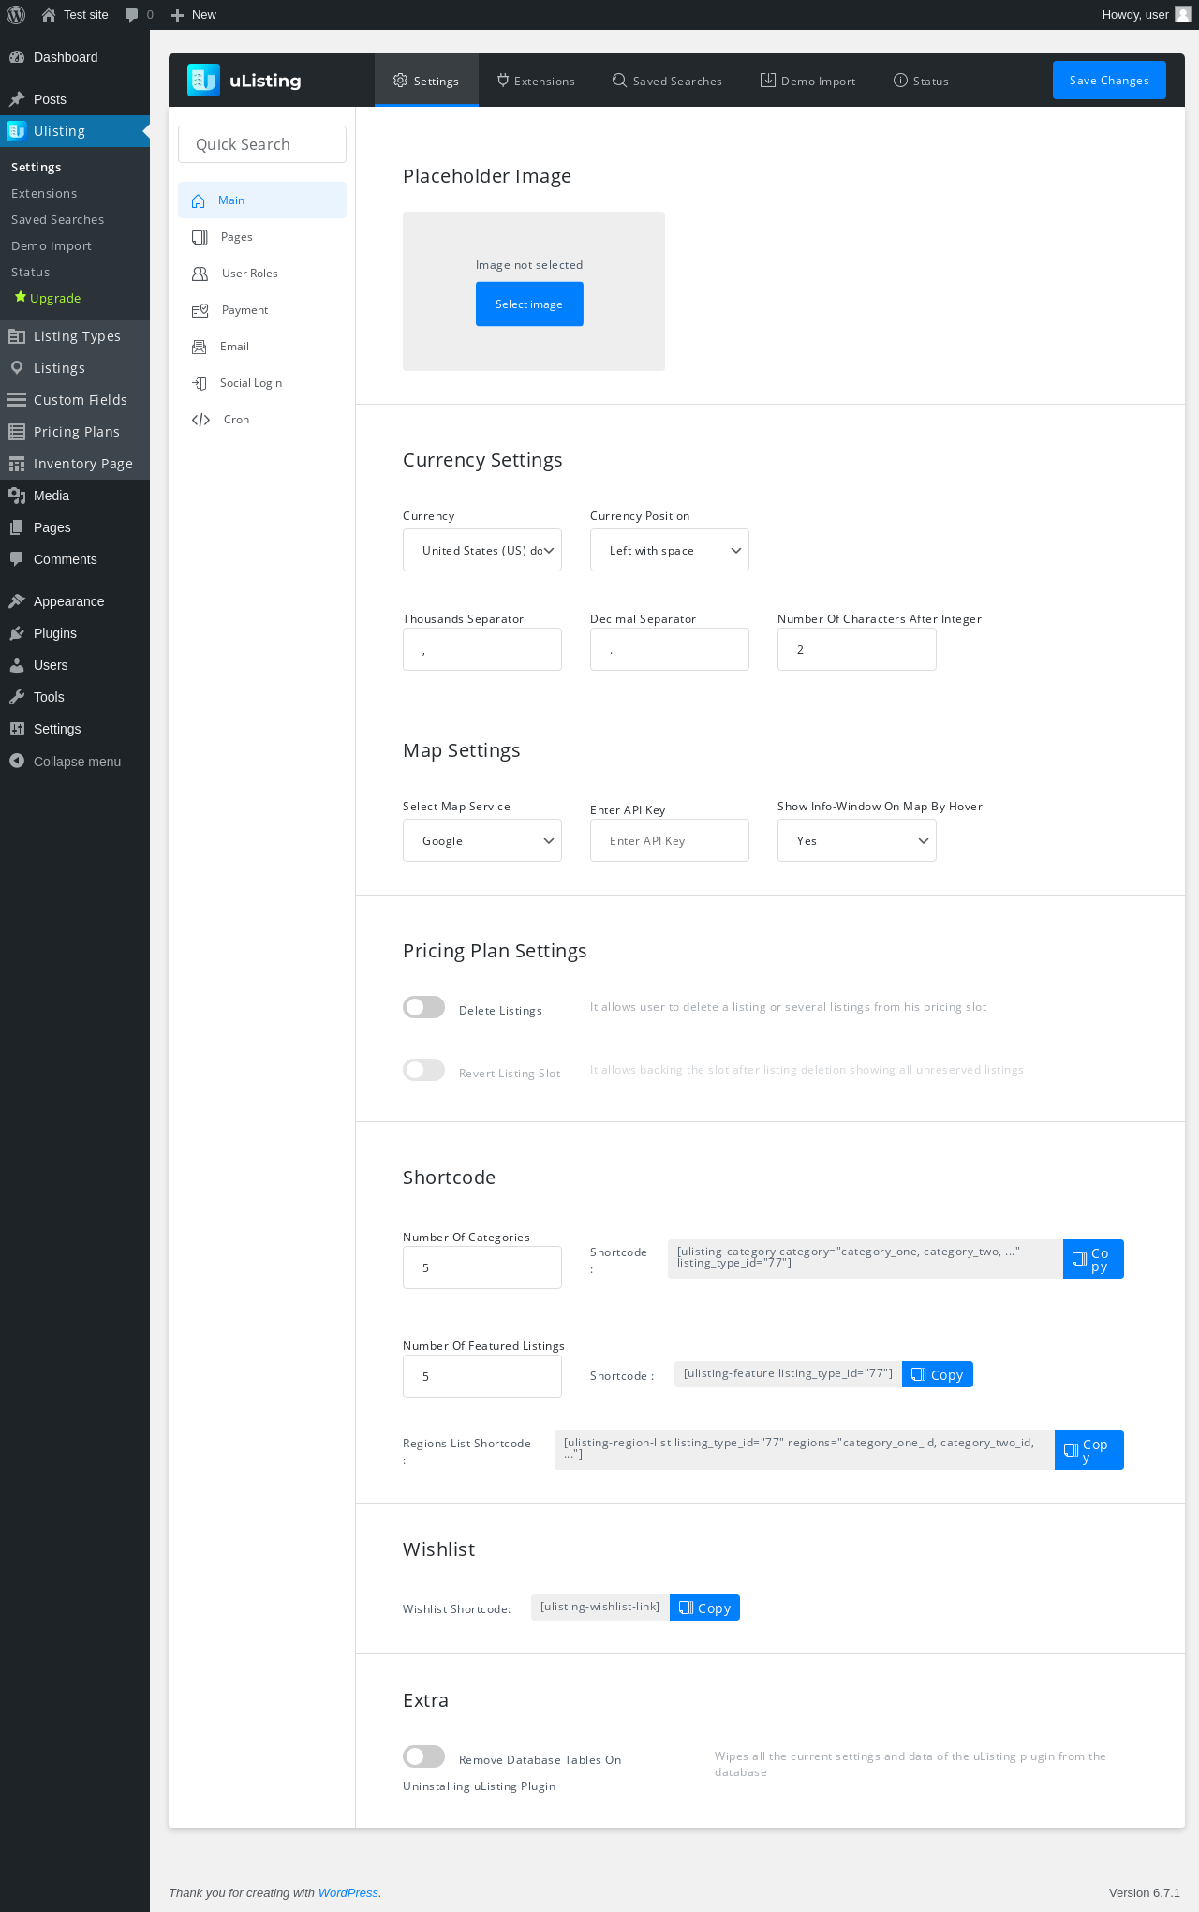Viewport: 1199px width, 1912px height.
Task: Click the User Roles icon
Action: 200,274
